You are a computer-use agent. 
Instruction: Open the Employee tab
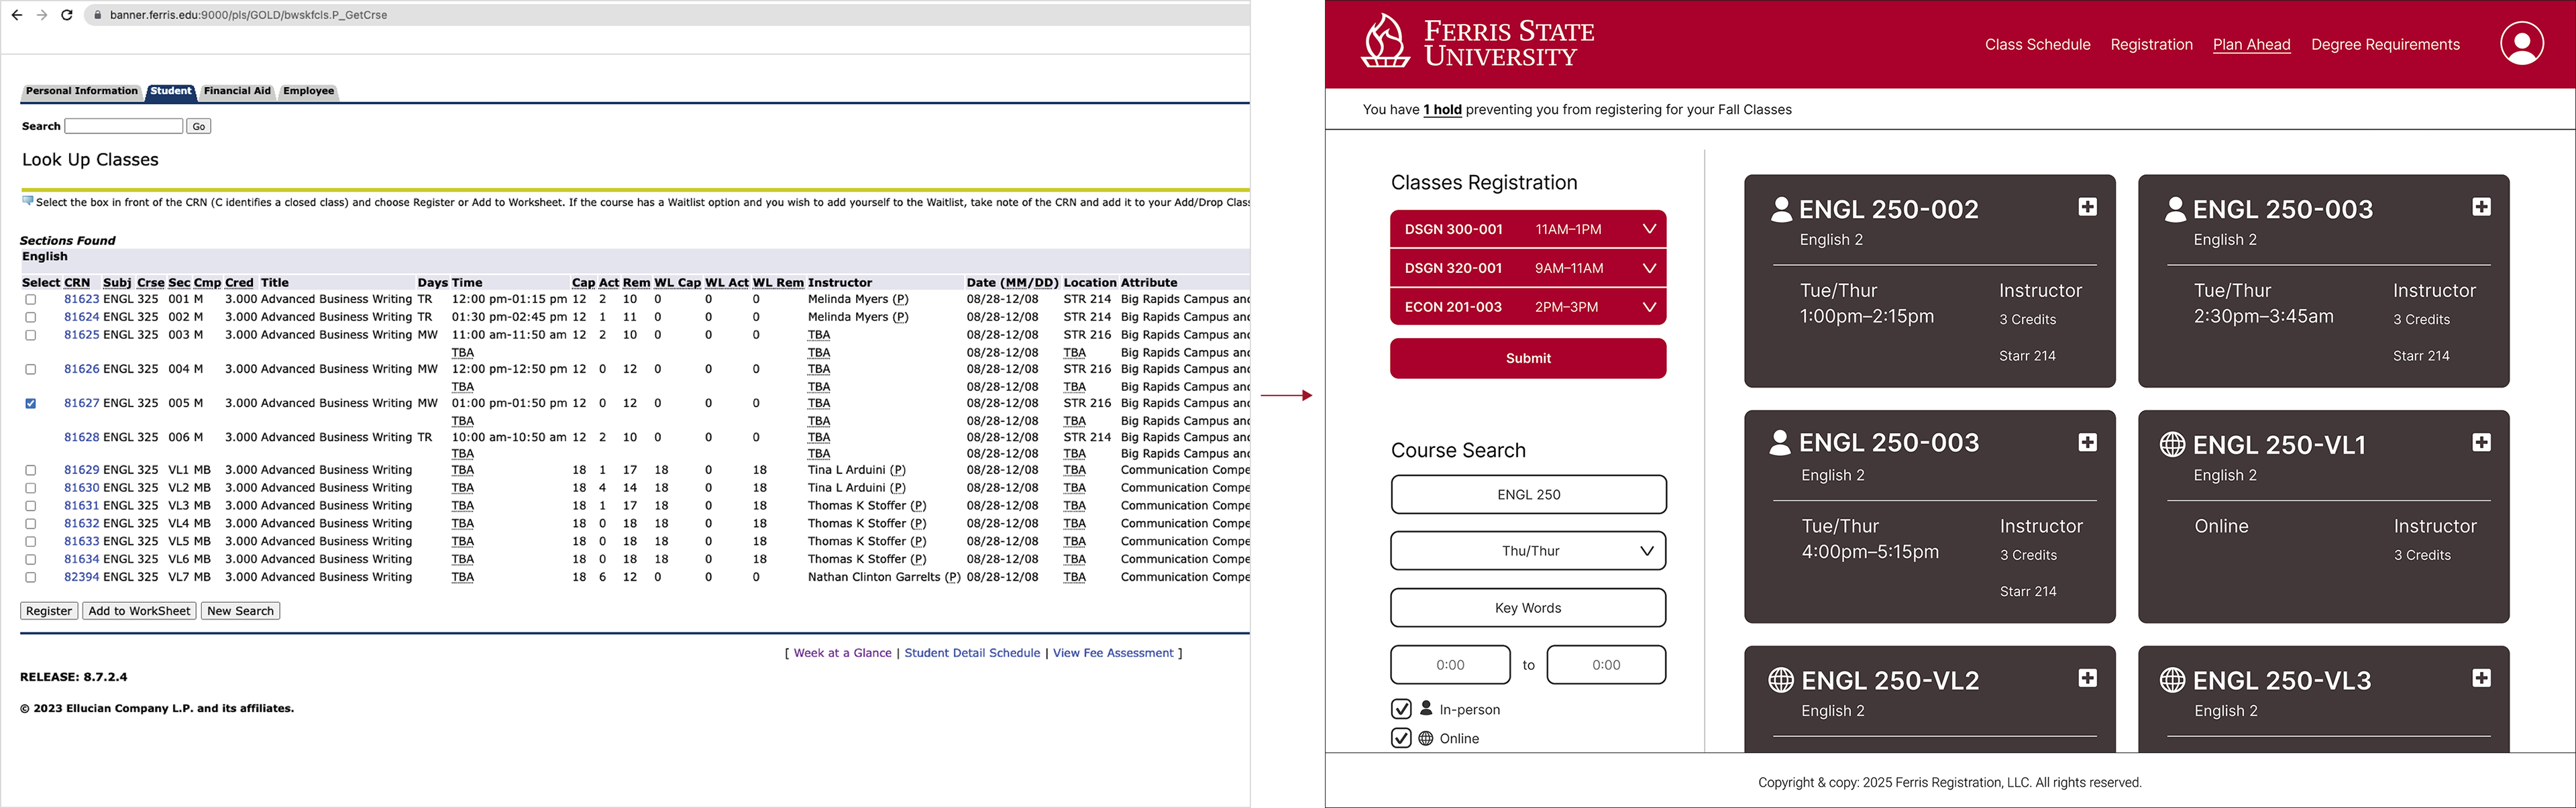point(309,91)
